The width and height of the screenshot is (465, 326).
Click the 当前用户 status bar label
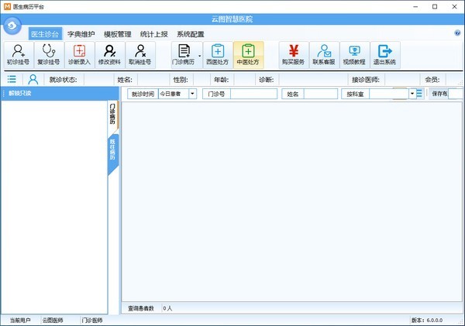click(20, 321)
